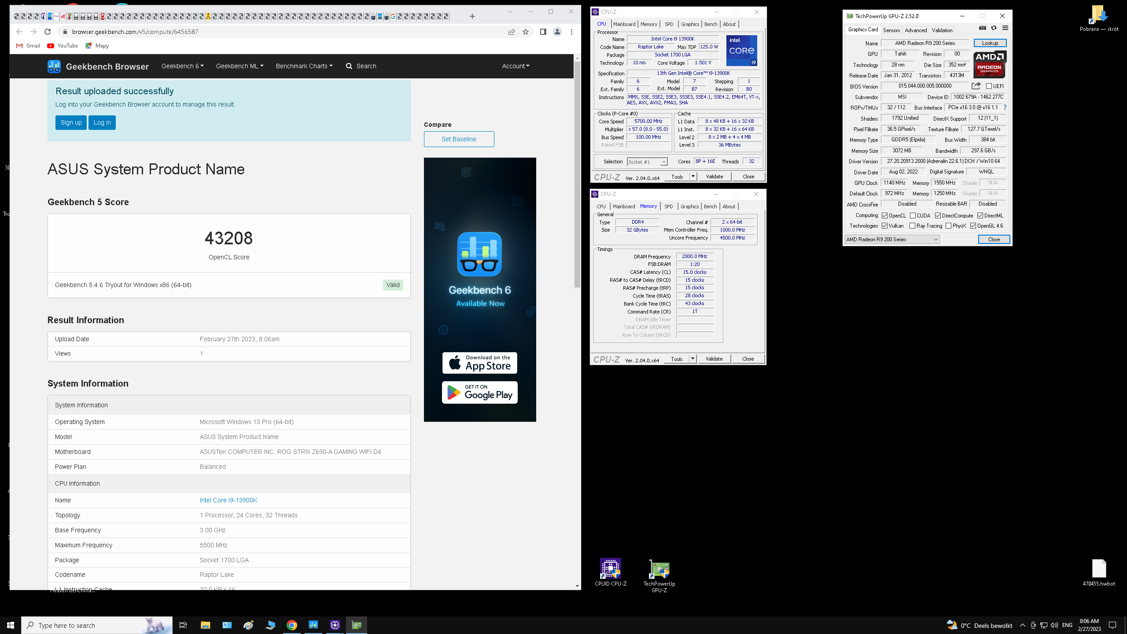This screenshot has width=1127, height=634.
Task: Open Windows Start menu
Action: [11, 625]
